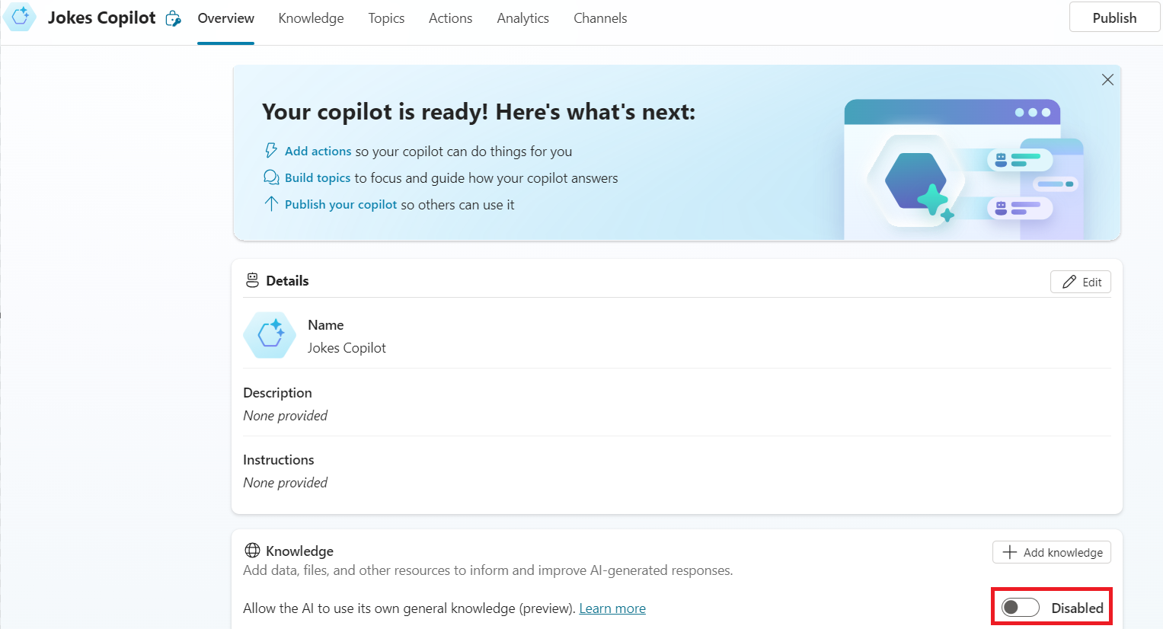Click the lightning bolt Add actions icon
Screen dimensions: 1163x629
[271, 151]
